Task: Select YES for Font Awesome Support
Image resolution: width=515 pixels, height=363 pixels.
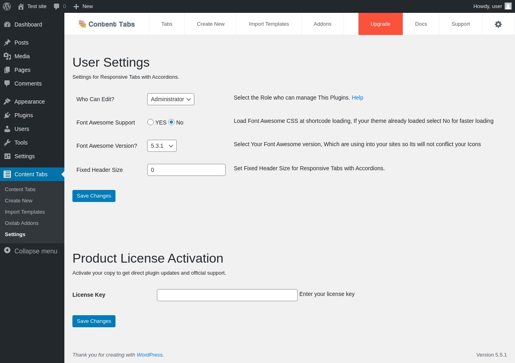Action: click(150, 122)
